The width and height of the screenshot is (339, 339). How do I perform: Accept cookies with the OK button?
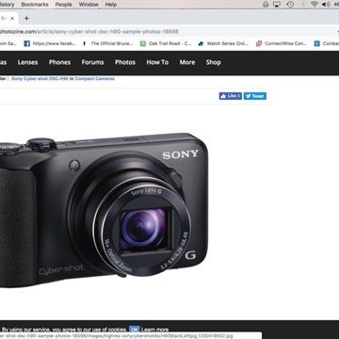point(135,330)
